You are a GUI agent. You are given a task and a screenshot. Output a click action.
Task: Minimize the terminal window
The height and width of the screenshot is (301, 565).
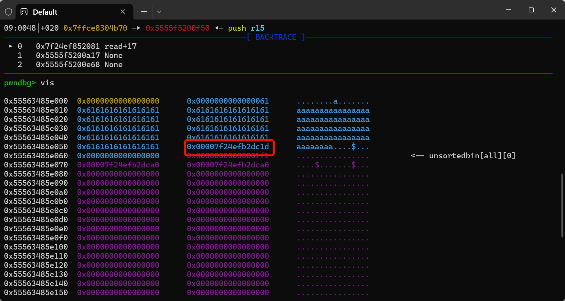coord(508,10)
